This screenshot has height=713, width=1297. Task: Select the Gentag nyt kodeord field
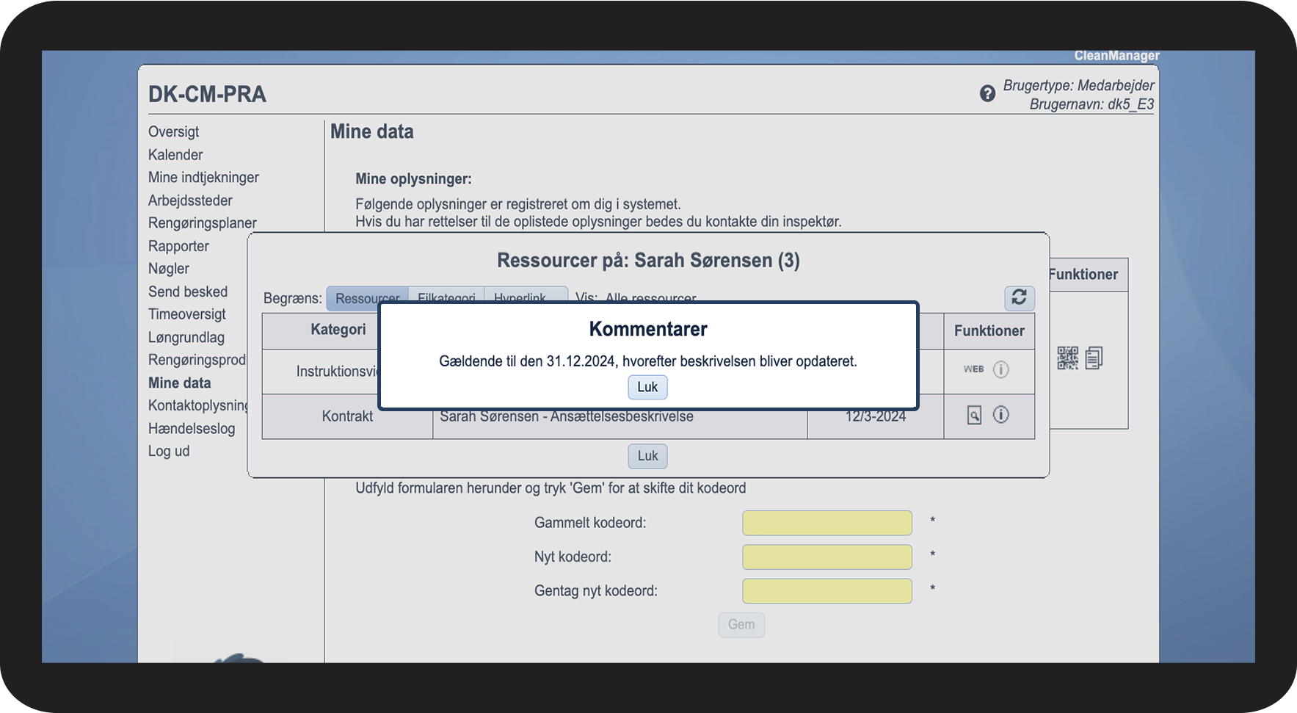click(x=826, y=591)
